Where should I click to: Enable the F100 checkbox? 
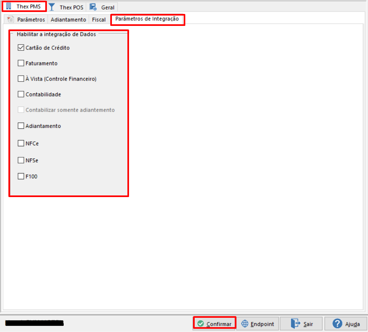(21, 176)
